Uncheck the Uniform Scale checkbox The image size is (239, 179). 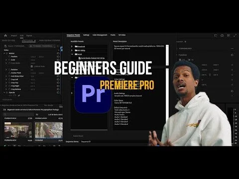[32, 66]
